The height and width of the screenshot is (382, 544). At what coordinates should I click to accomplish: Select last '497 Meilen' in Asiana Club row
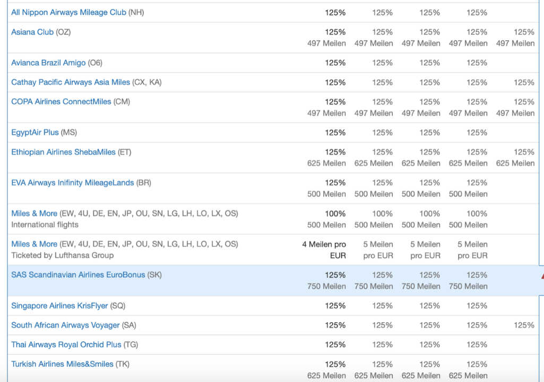tap(515, 43)
